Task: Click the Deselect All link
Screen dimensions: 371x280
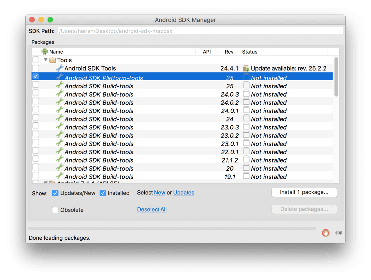Action: (x=151, y=209)
